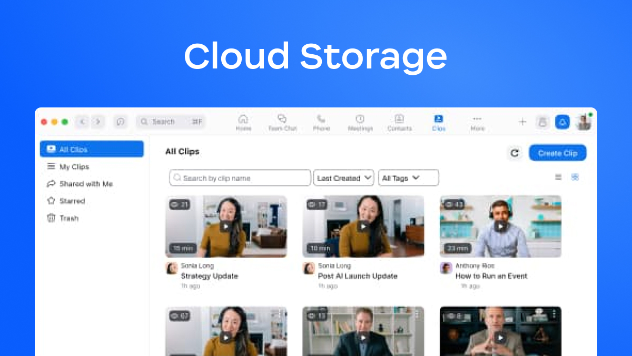Switch to the Phone tab

(321, 122)
